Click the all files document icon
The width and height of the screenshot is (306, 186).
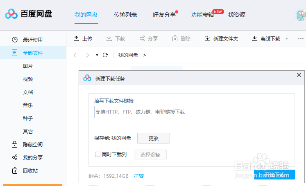click(14, 53)
